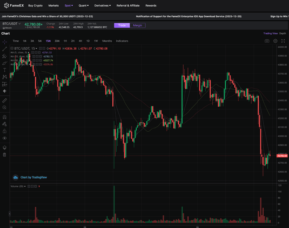Switch to the Depth chart tab
Viewport: 289px width, 228px height.
(x=282, y=33)
